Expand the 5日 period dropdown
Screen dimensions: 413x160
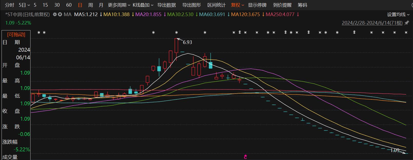pyautogui.click(x=24, y=5)
